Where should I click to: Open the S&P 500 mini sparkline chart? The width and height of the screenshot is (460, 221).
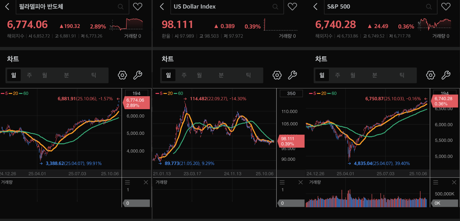[435, 24]
